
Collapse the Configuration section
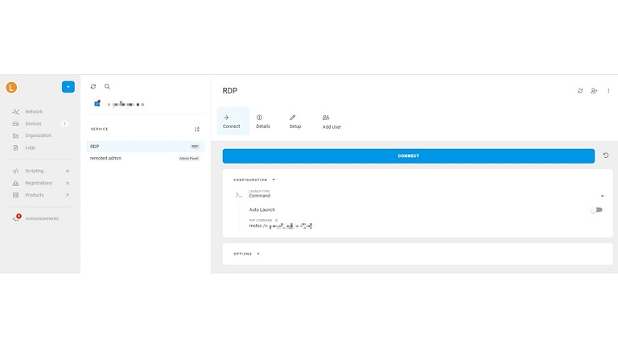click(x=254, y=180)
